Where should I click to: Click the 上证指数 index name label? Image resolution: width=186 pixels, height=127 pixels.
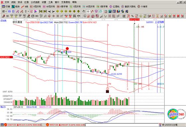coord(159,22)
